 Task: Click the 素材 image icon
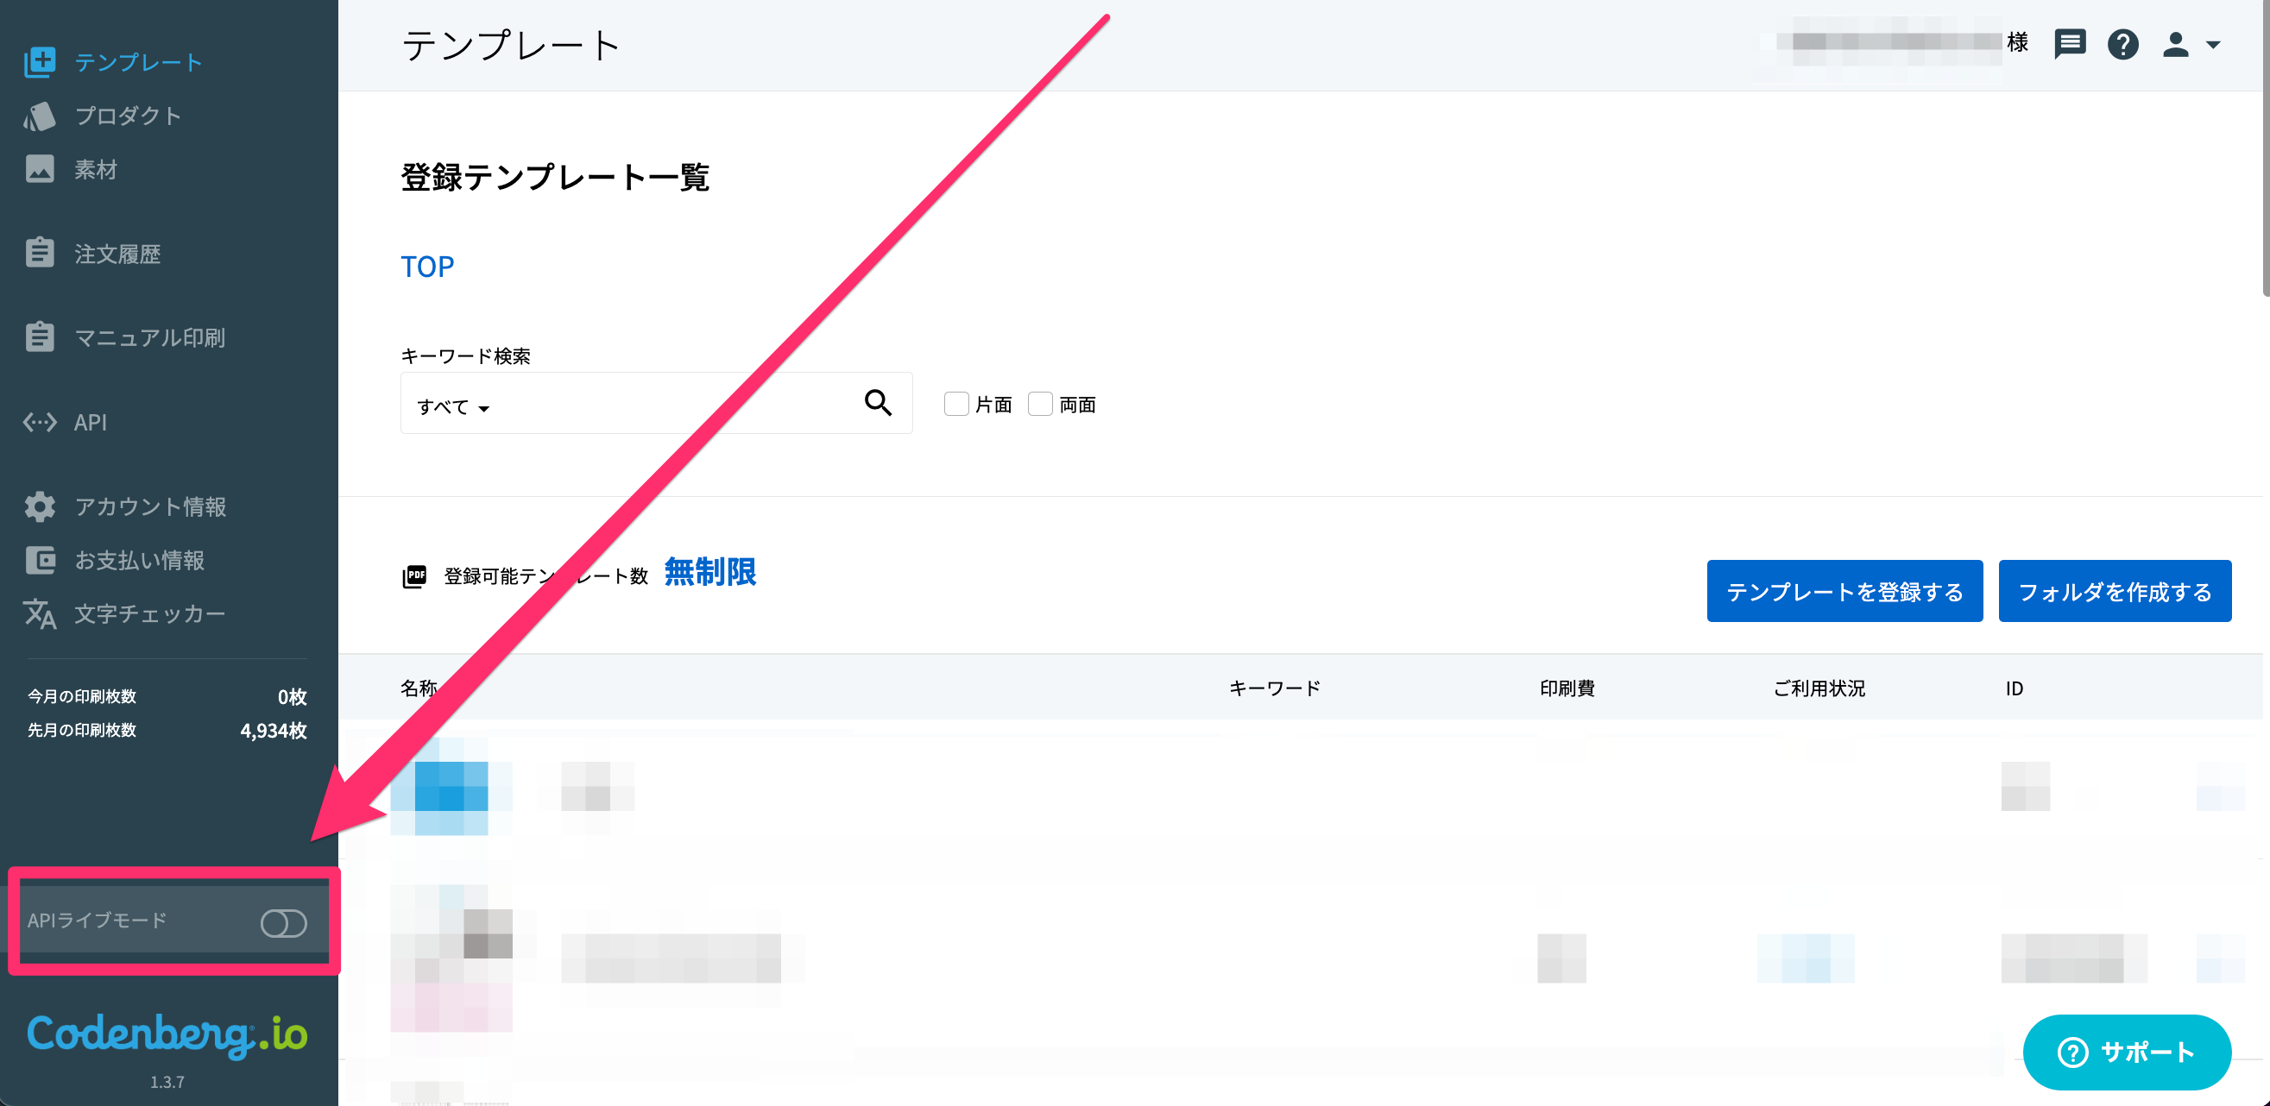40,169
